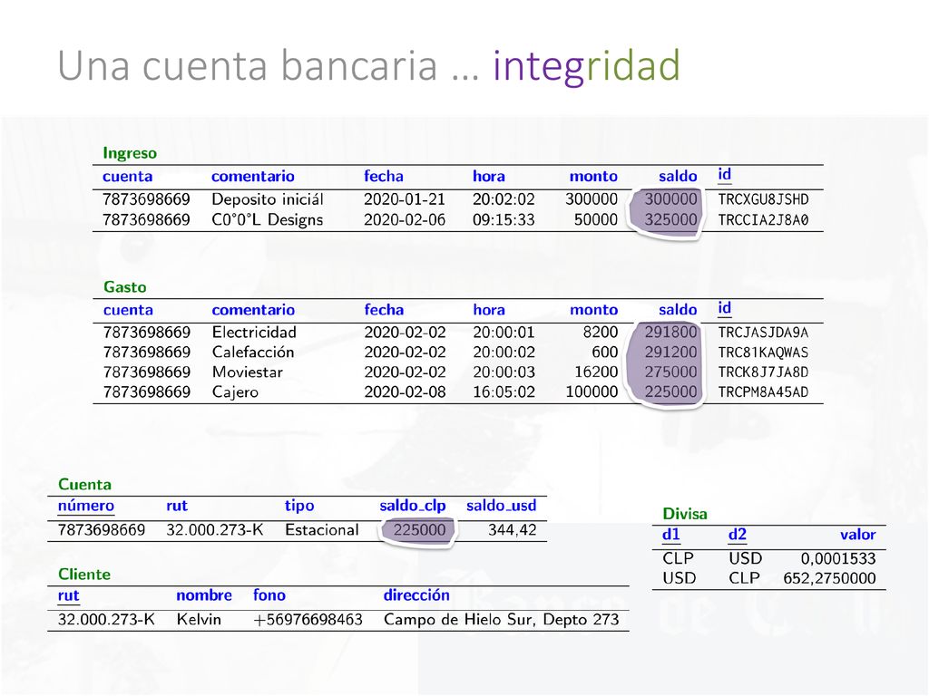The height and width of the screenshot is (696, 929).
Task: Click monto value 50000
Action: tap(596, 219)
